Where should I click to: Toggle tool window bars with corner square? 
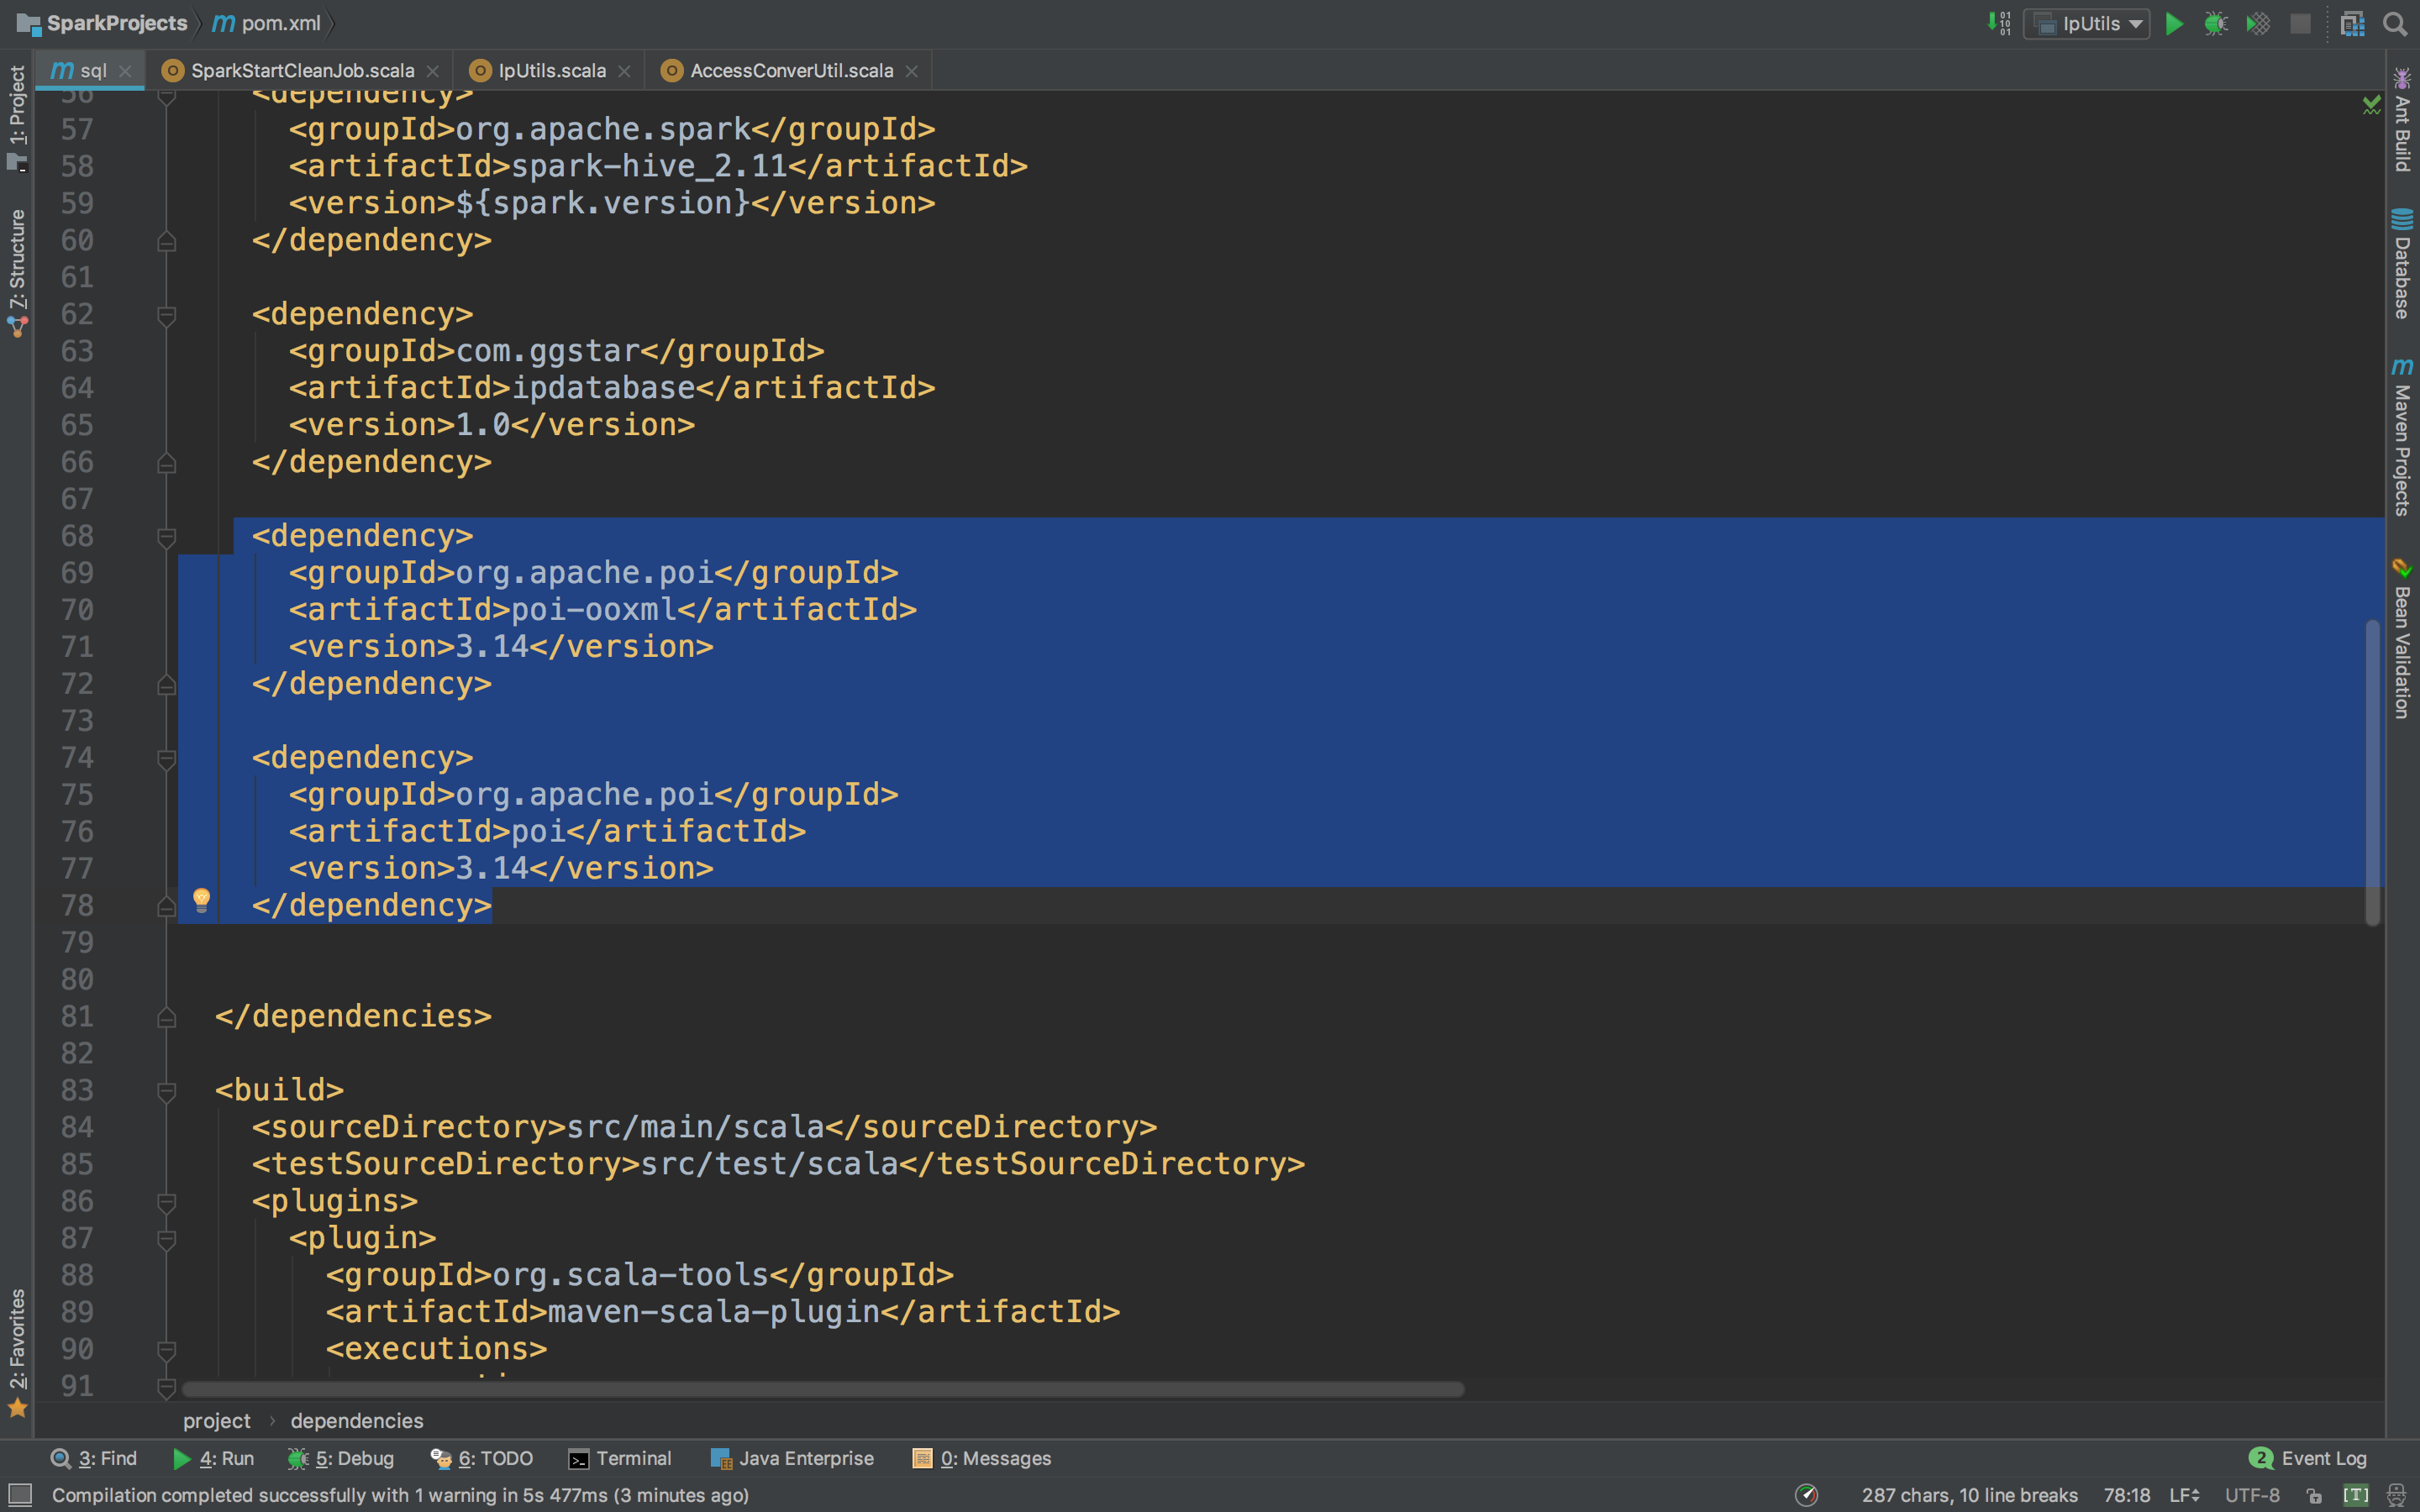coord(20,1495)
